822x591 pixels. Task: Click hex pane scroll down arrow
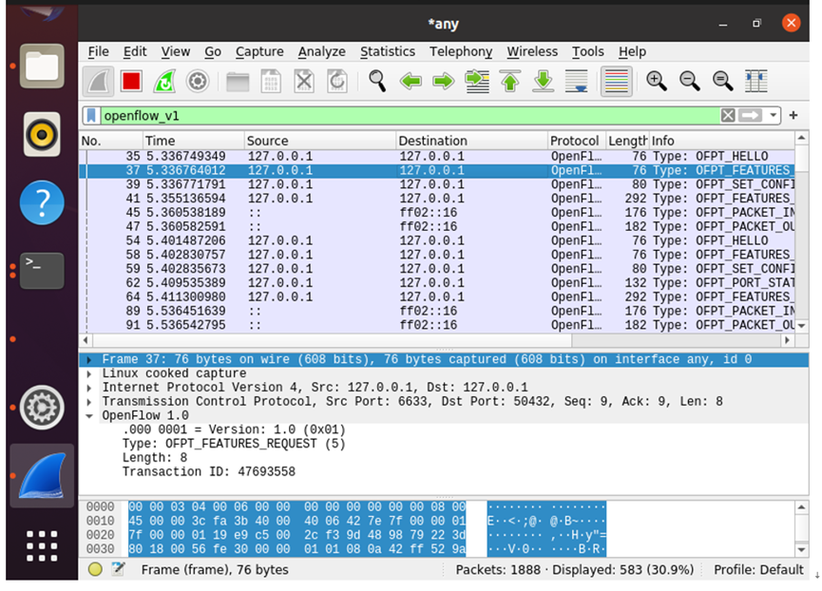[x=801, y=549]
